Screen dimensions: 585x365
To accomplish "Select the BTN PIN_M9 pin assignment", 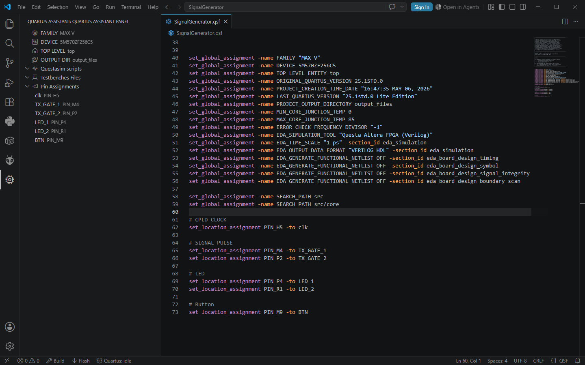I will pos(90,140).
